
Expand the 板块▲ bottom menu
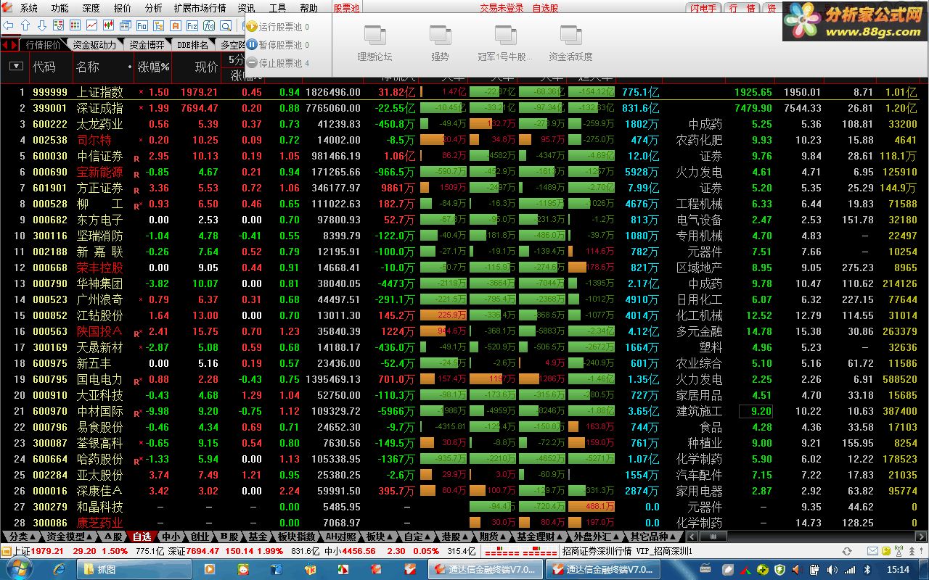[380, 536]
